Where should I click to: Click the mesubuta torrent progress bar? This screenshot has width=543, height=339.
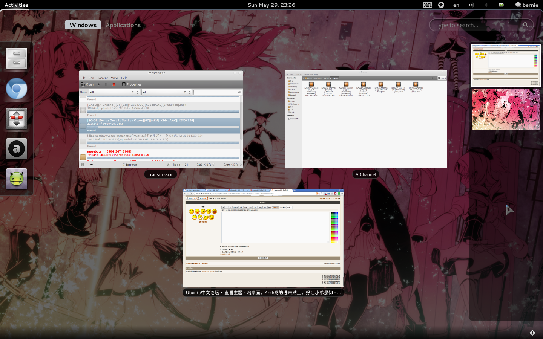click(163, 158)
